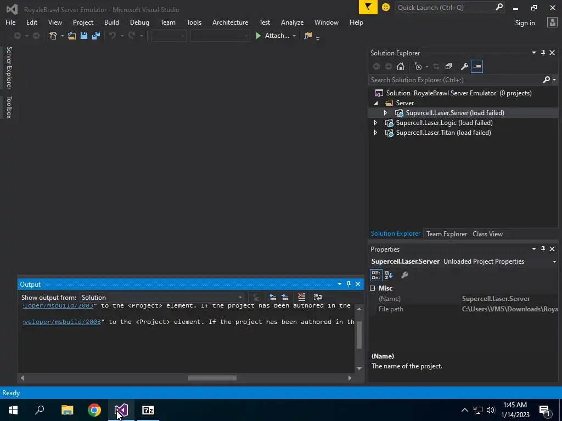The width and height of the screenshot is (562, 421).
Task: Open the notifications flag icon
Action: [x=368, y=7]
